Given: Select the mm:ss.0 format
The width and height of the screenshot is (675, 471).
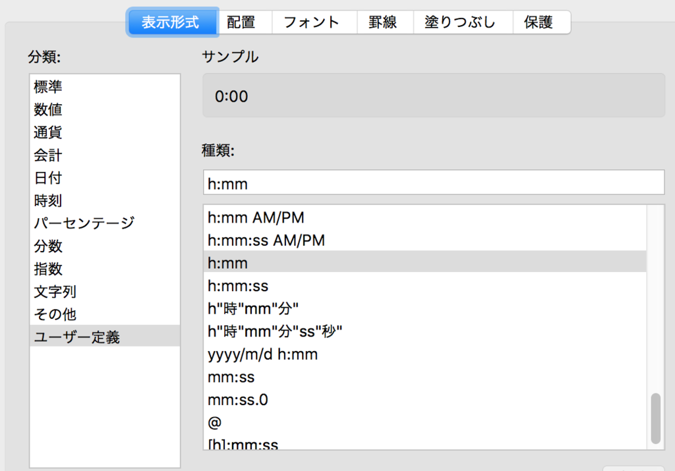Looking at the screenshot, I should coord(425,400).
